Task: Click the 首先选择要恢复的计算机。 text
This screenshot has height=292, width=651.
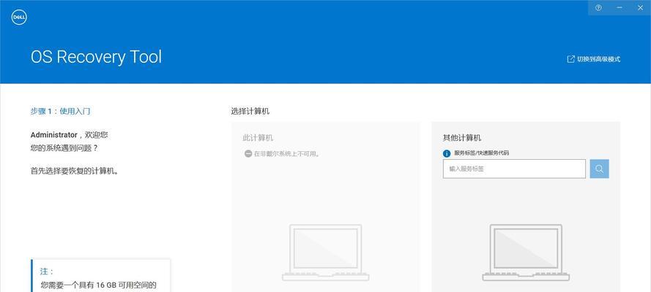Action: [75, 172]
